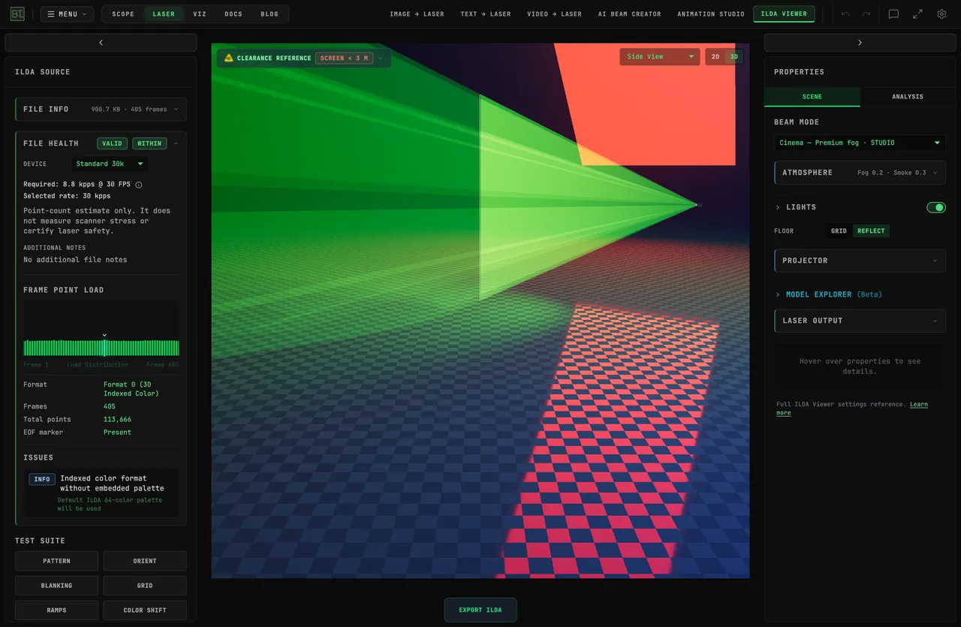The width and height of the screenshot is (961, 627).
Task: Open the Beam Mode Cinema dropdown
Action: point(860,143)
